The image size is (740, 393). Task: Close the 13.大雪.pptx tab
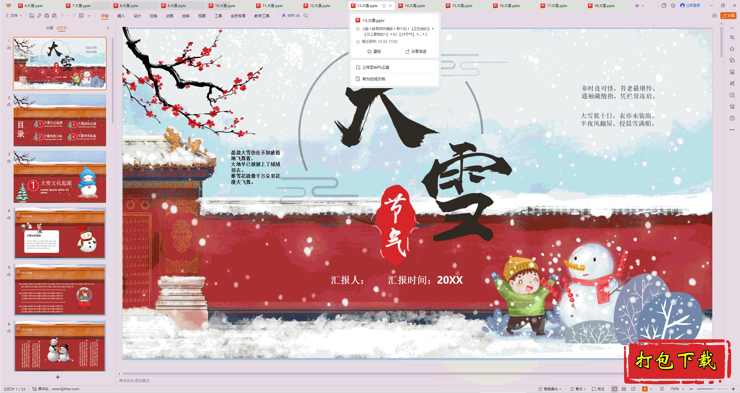(x=390, y=5)
